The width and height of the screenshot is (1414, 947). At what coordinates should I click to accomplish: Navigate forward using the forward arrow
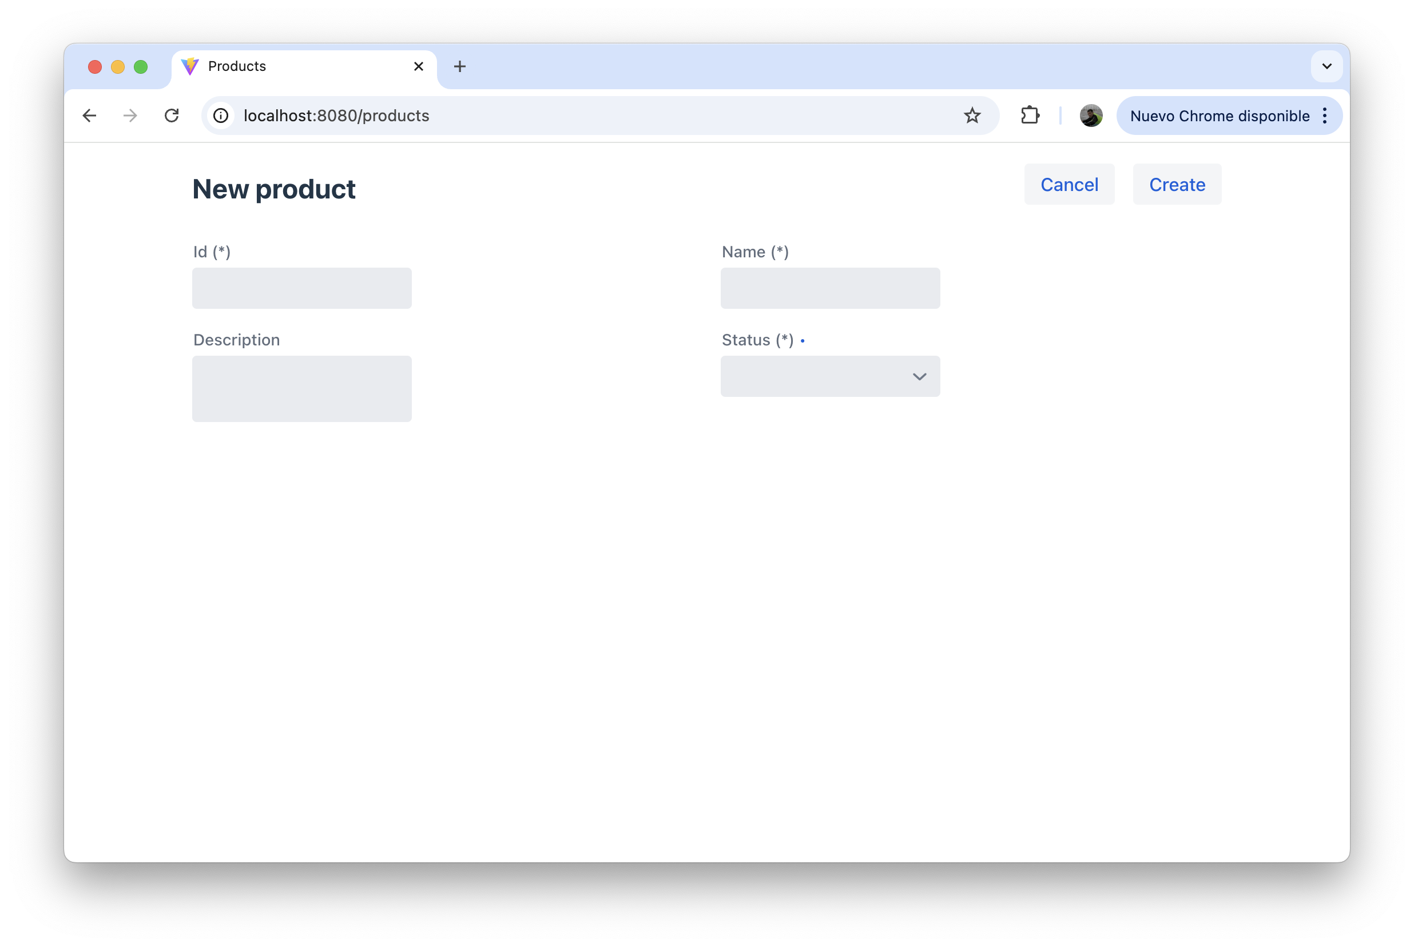point(130,116)
